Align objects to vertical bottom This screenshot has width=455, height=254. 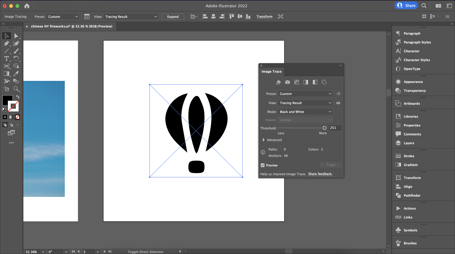tap(248, 16)
